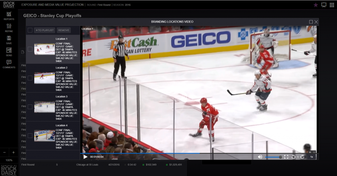
Task: Seek on the video progress bar
Action: coord(199,153)
